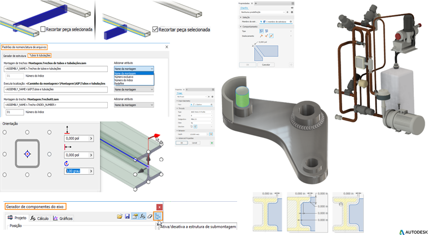428x235 pixels.
Task: Open the Cálculo tab
Action: pos(40,218)
